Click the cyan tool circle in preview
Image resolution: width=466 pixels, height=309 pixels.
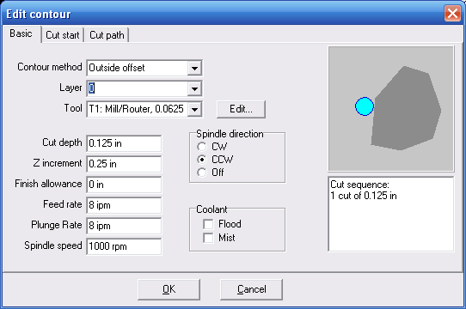coord(365,106)
